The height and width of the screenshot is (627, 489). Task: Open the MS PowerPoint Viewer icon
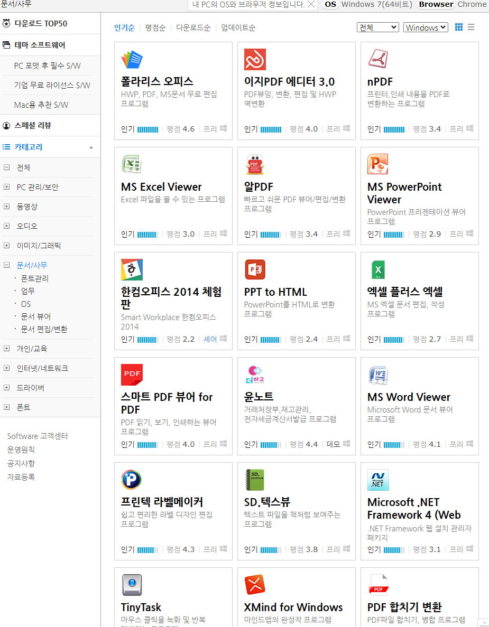(378, 164)
